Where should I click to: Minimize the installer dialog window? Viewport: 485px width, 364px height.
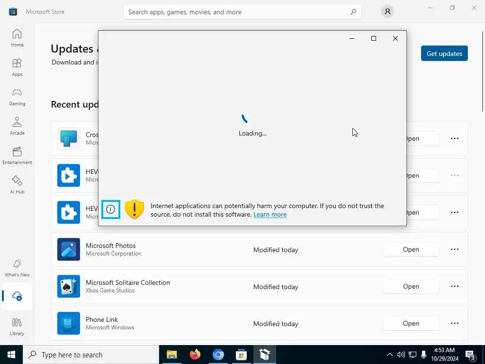352,38
